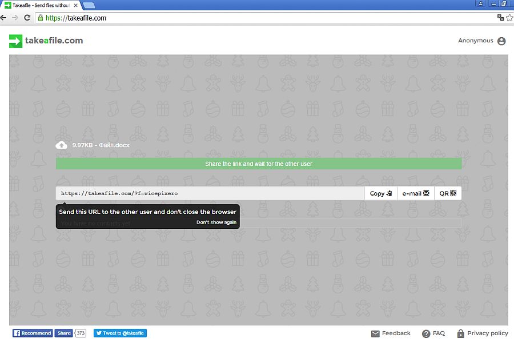The image size is (514, 346).
Task: Bookmark the page with the star icon
Action: pyautogui.click(x=509, y=18)
